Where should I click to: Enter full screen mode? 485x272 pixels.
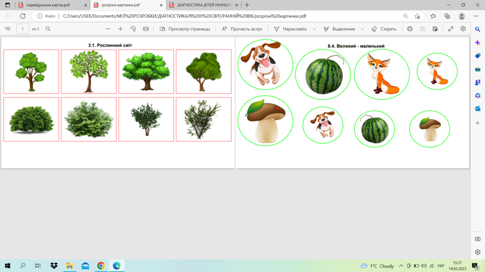point(450,29)
